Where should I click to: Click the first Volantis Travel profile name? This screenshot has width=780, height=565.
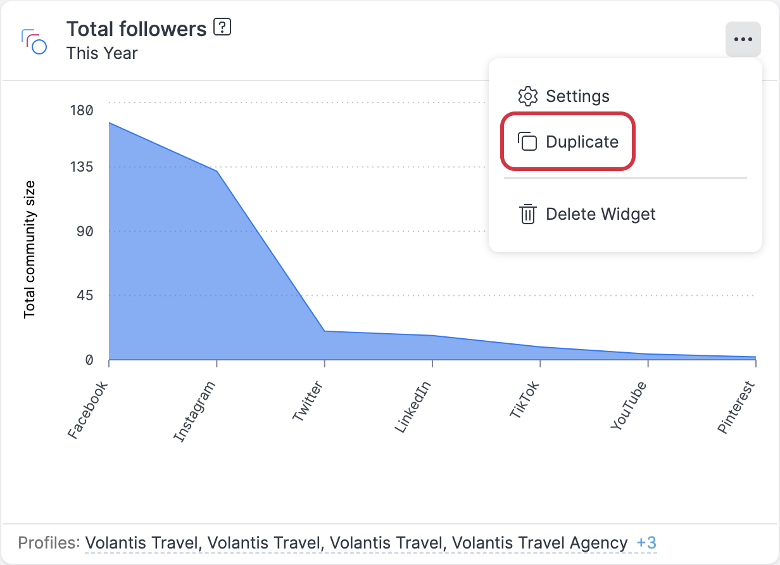[x=142, y=543]
